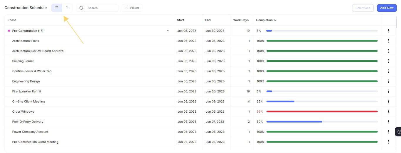Viewport: 401px width, 153px height.
Task: Click the On-Site Client Meeting 25% progress bar
Action: coord(322,102)
